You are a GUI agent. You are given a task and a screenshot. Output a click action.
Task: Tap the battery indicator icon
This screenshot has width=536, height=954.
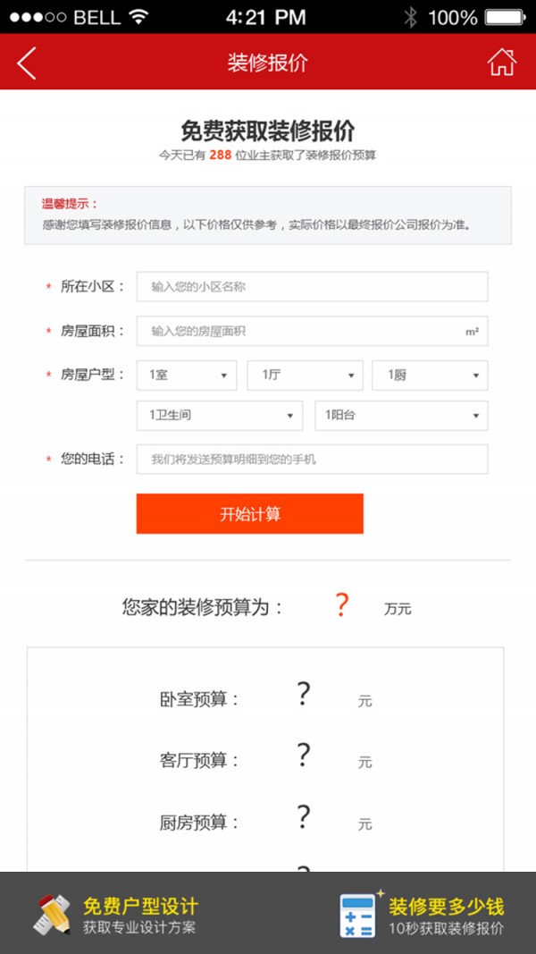click(505, 17)
